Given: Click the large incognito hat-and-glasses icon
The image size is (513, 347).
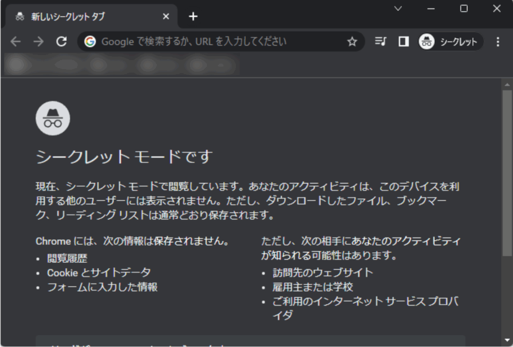Looking at the screenshot, I should point(53,118).
